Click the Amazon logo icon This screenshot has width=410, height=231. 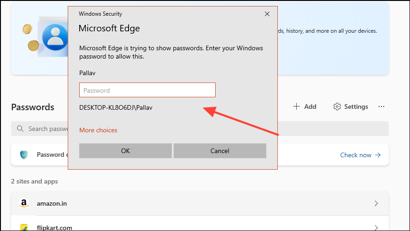[24, 203]
